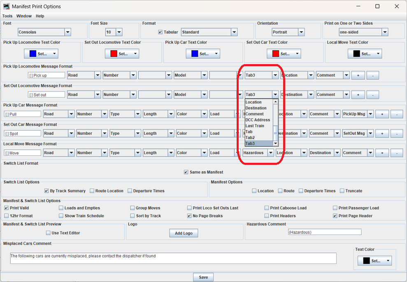Viewport: 407px width, 282px height.
Task: Select DCC Address from the open list
Action: 258,120
